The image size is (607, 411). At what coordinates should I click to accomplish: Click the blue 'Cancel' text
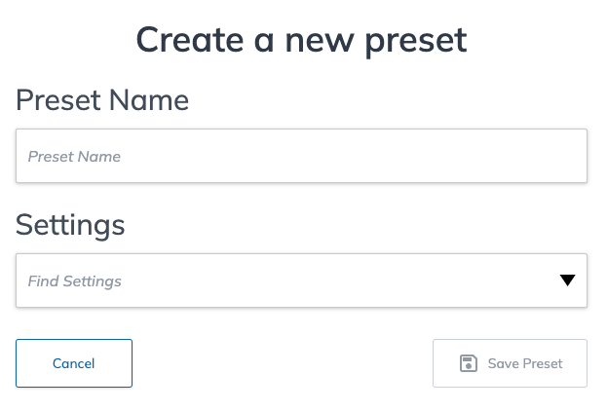pos(73,363)
